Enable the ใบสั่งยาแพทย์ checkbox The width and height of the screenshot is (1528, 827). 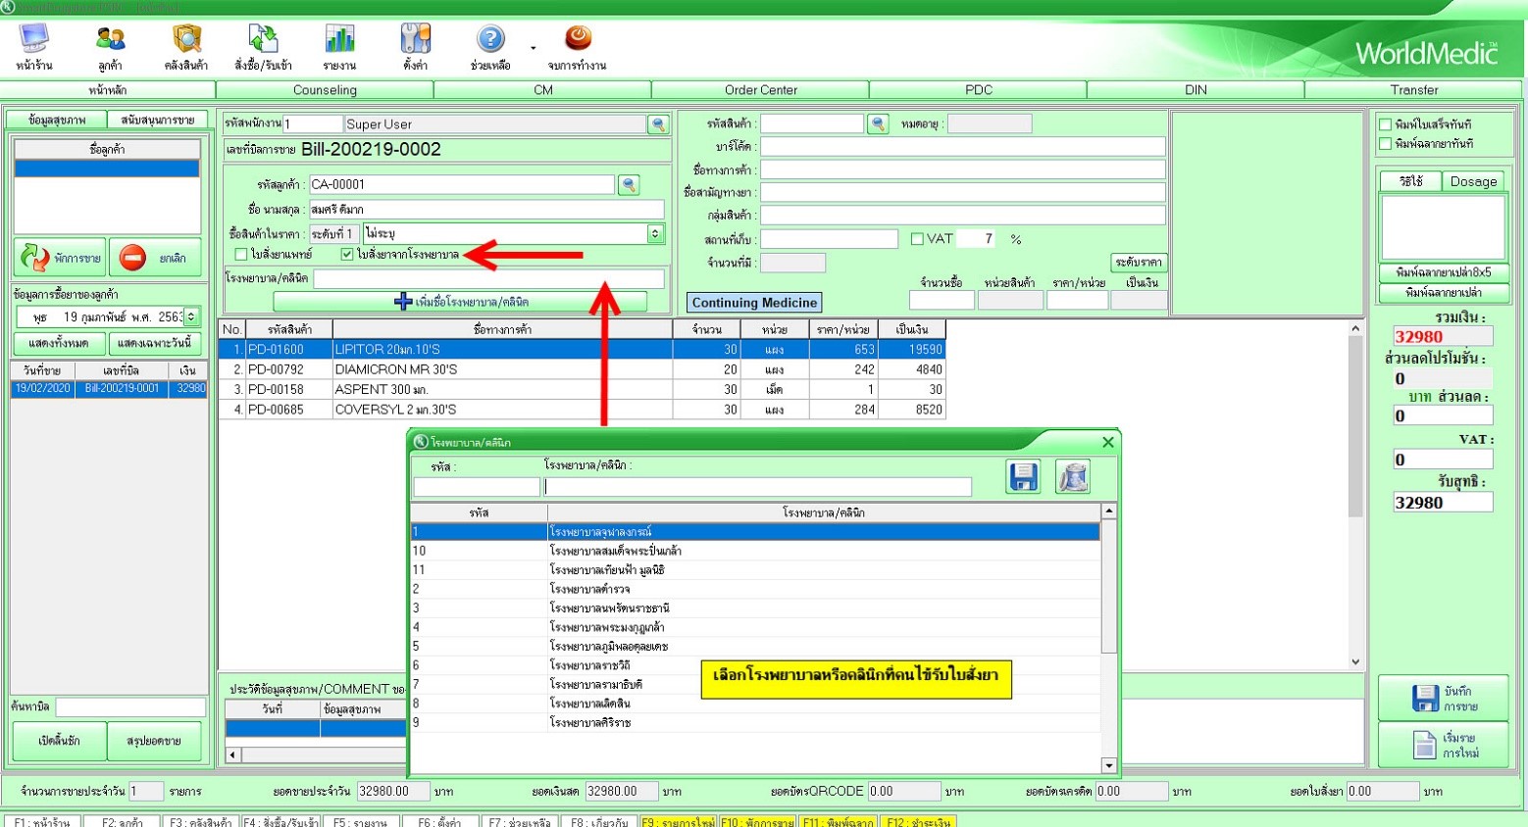click(x=241, y=255)
